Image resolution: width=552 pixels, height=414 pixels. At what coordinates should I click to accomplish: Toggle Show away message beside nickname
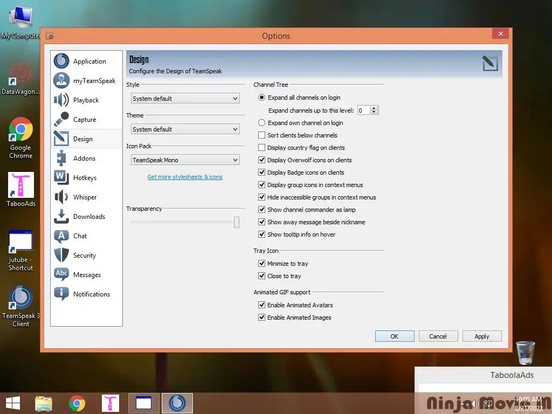[261, 222]
